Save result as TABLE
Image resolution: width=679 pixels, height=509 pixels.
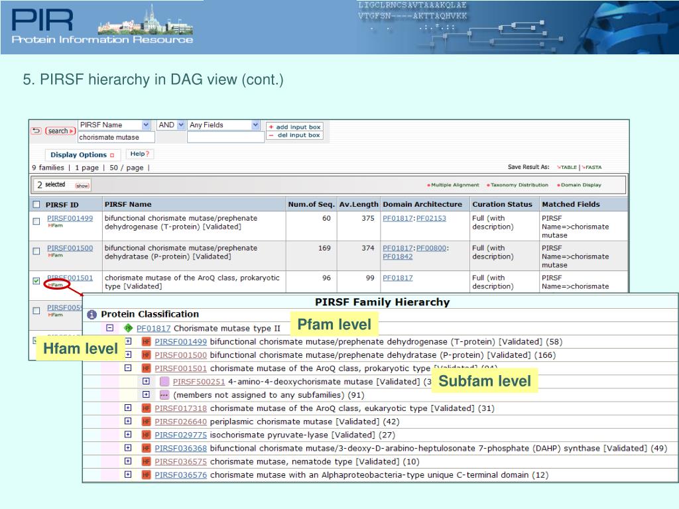pos(568,167)
